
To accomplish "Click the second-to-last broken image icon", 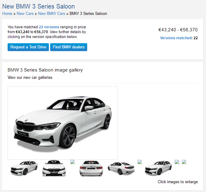I will coord(177,162).
